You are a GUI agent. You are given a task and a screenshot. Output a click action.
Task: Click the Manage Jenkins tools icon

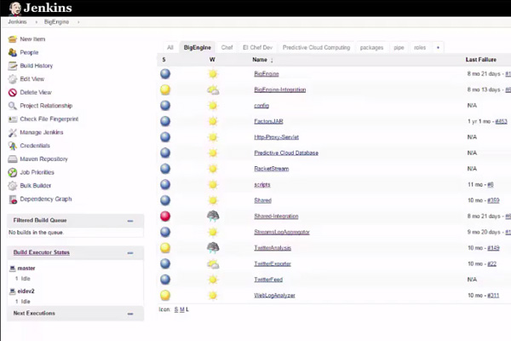[x=13, y=132]
